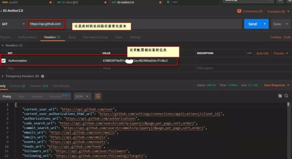The height and width of the screenshot is (159, 292).
Task: Toggle the response wrap lines icon
Action: click(98, 96)
